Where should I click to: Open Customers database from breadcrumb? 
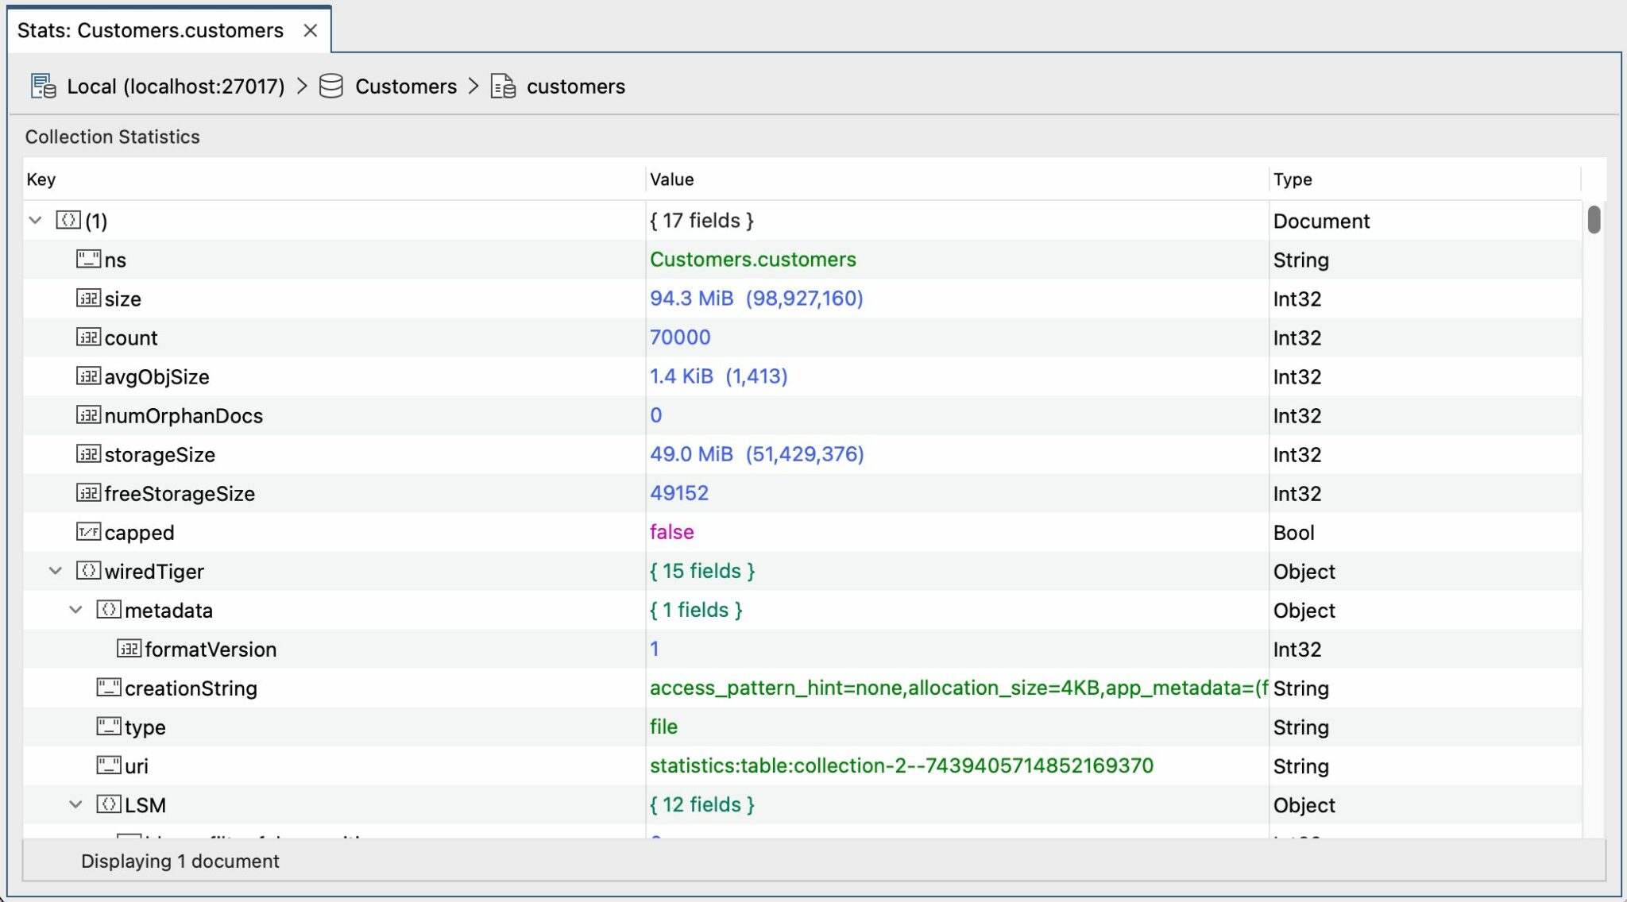point(406,86)
